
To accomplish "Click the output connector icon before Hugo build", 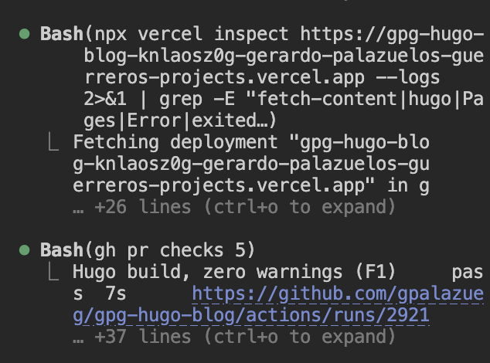I will click(x=53, y=271).
